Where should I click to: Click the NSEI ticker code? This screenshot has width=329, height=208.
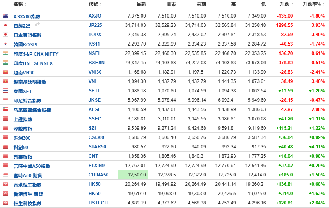(94, 53)
